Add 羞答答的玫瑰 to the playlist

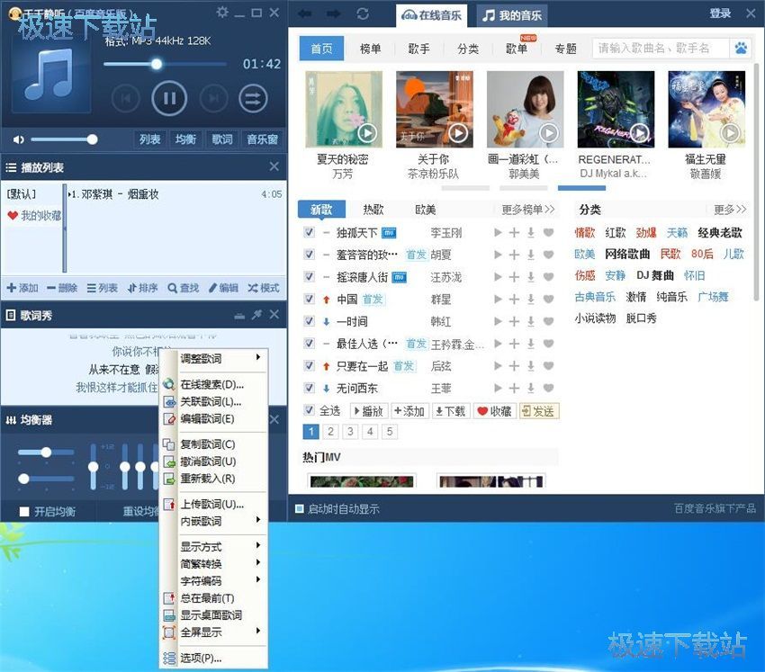click(514, 255)
